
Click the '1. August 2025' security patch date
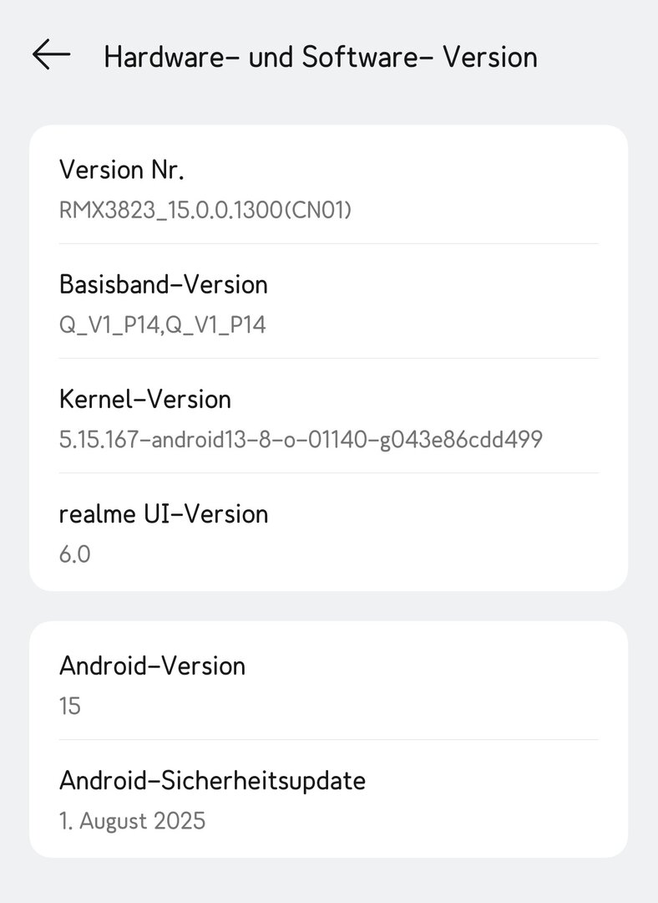[132, 820]
